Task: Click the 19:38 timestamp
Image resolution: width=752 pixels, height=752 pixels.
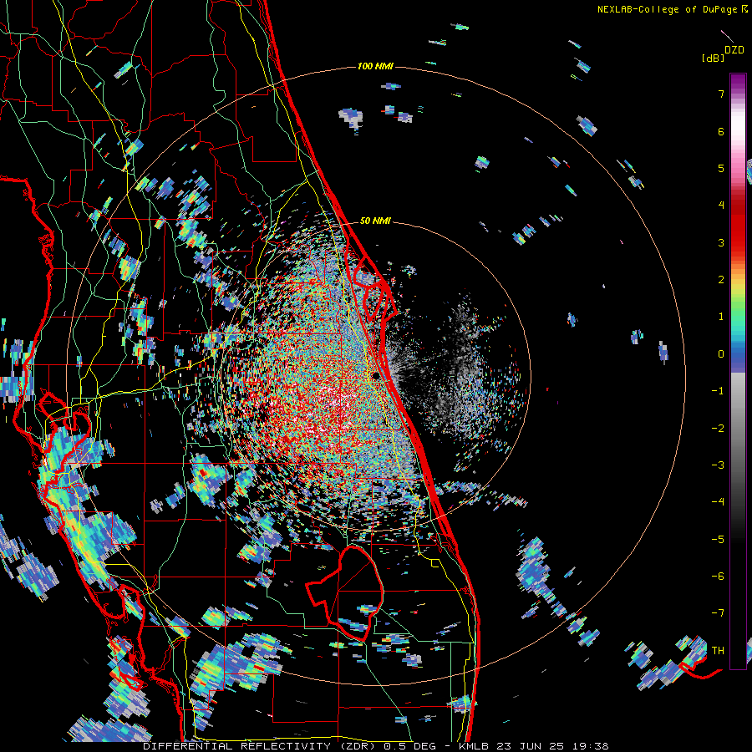Action: [592, 746]
